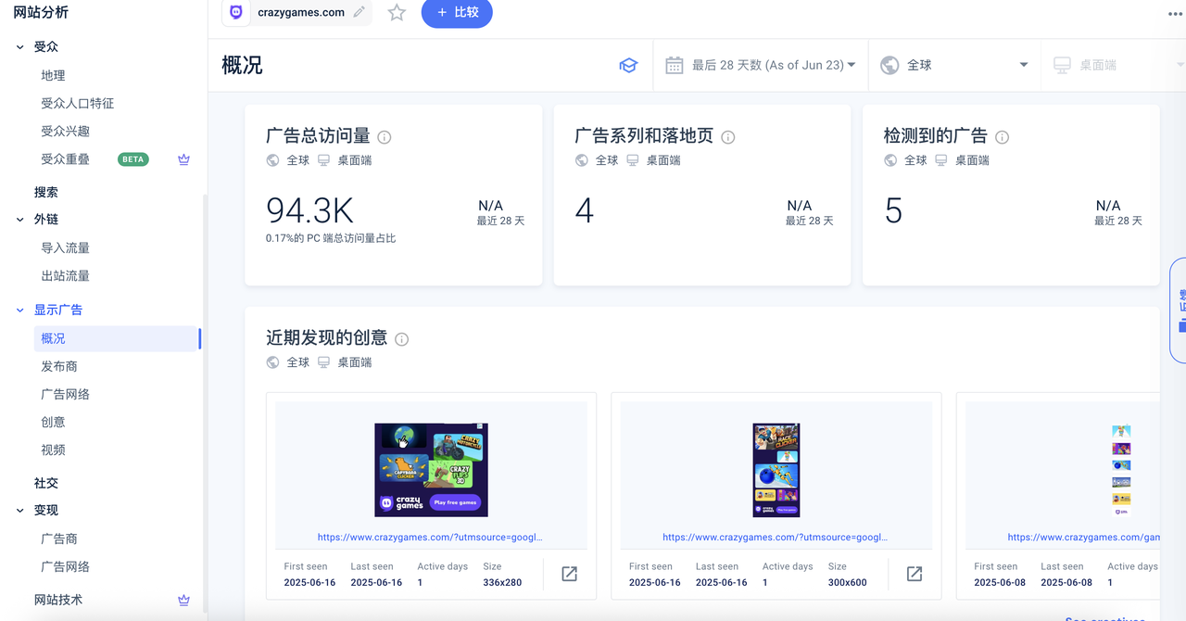This screenshot has height=621, width=1186.
Task: Open the 336x280 creative in new window
Action: 570,574
